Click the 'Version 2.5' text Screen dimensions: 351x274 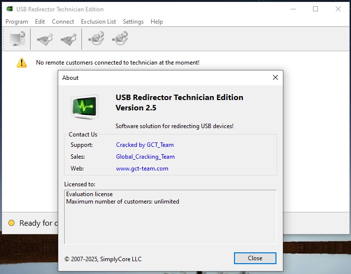[136, 108]
